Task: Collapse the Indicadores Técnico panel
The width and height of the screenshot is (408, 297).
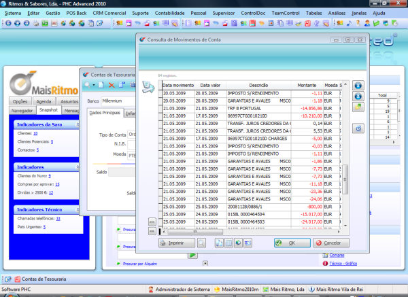Action: [78, 209]
